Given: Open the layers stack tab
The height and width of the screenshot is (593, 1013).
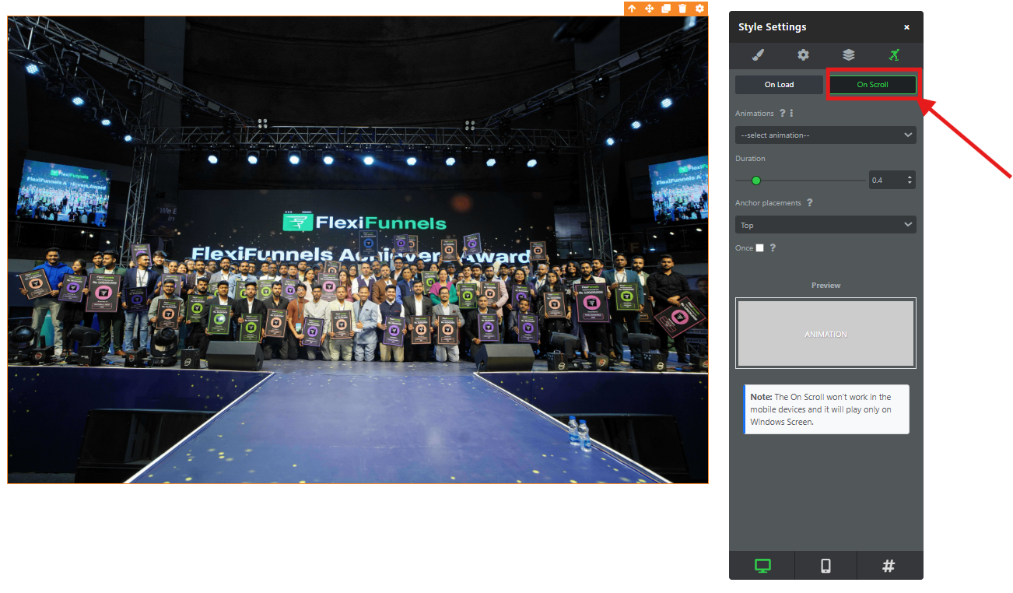Looking at the screenshot, I should click(849, 54).
